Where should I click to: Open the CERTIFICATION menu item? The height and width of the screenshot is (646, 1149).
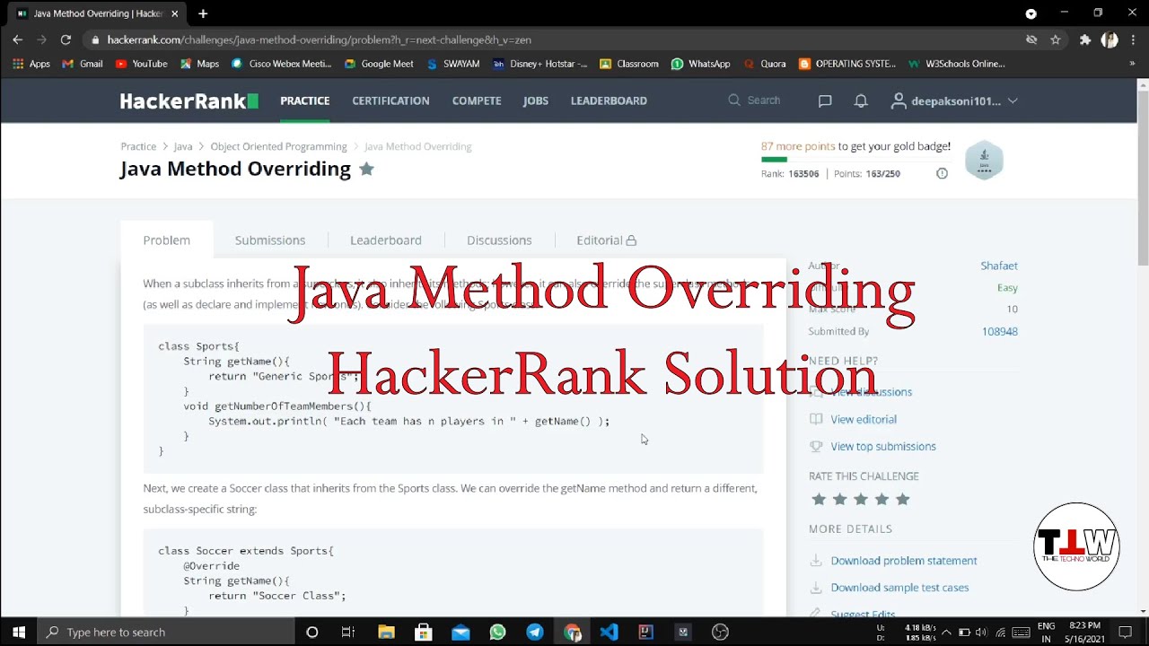point(390,100)
